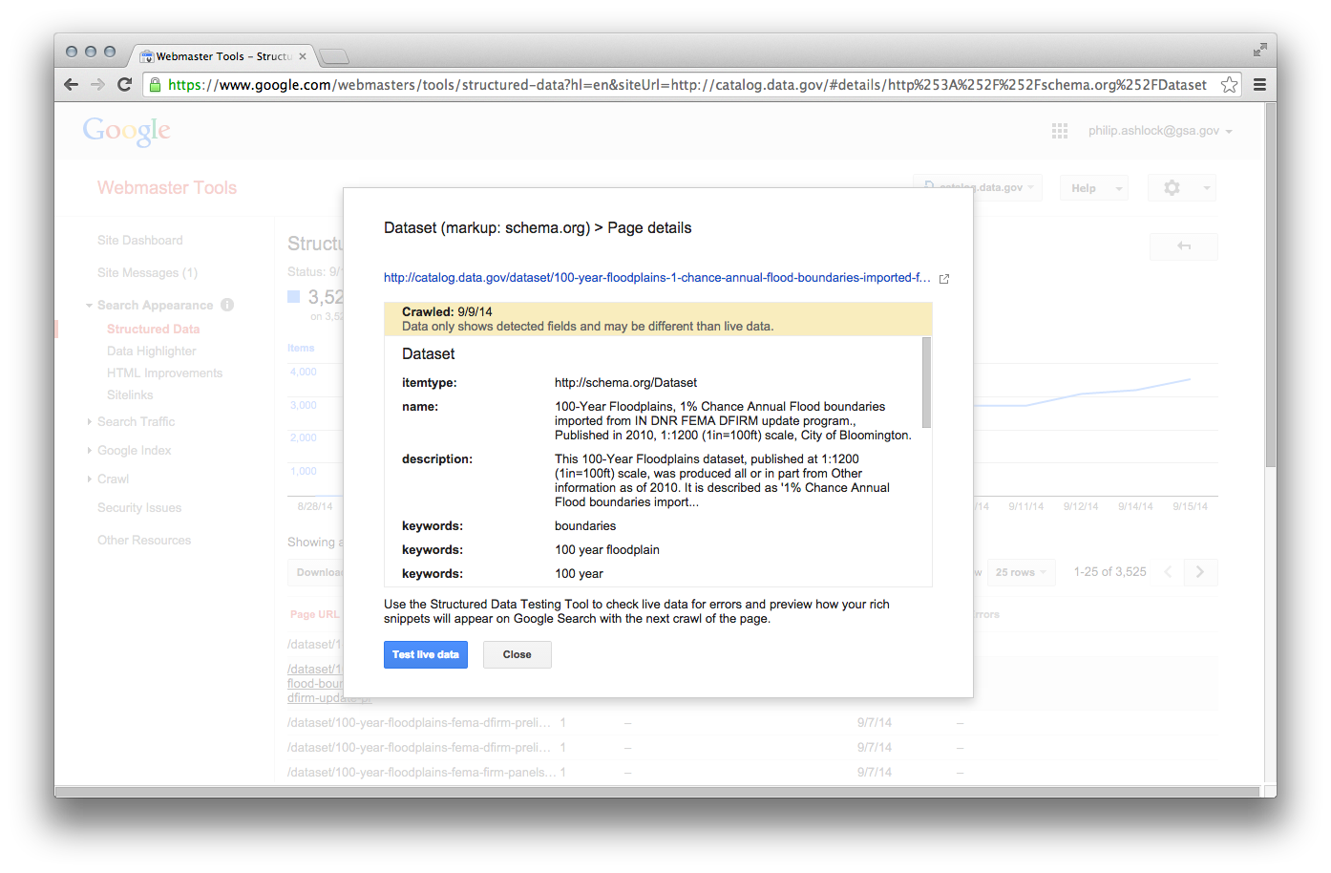Select keyword value 'boundaries'
This screenshot has height=873, width=1331.
click(x=585, y=525)
